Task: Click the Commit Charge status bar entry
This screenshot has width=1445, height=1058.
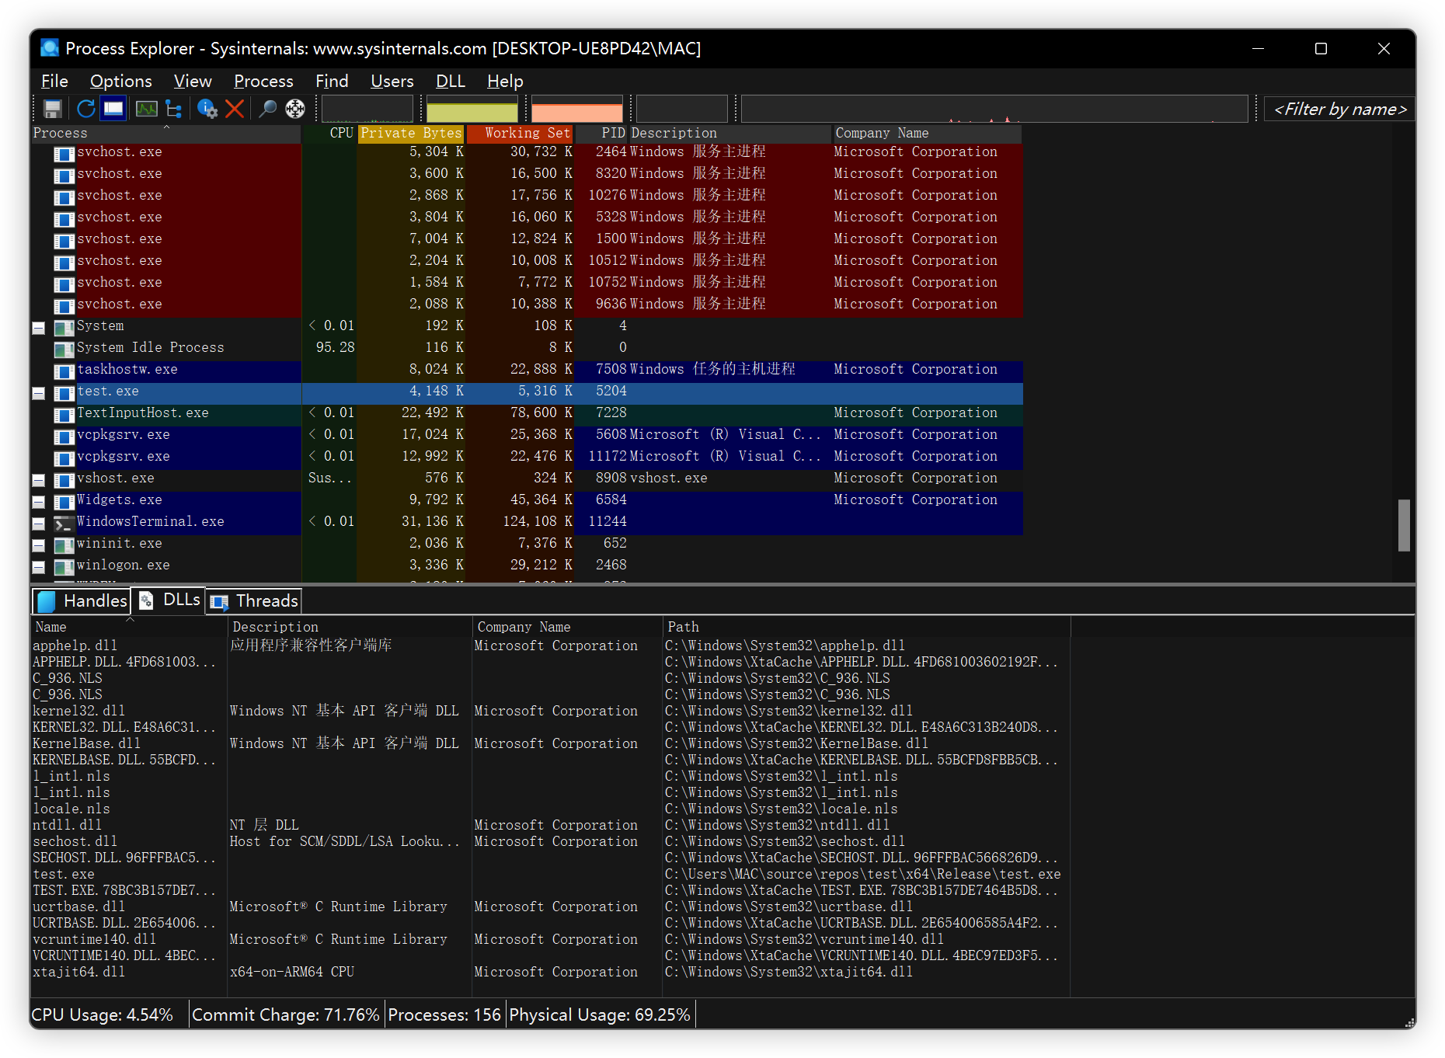Action: 285,1014
